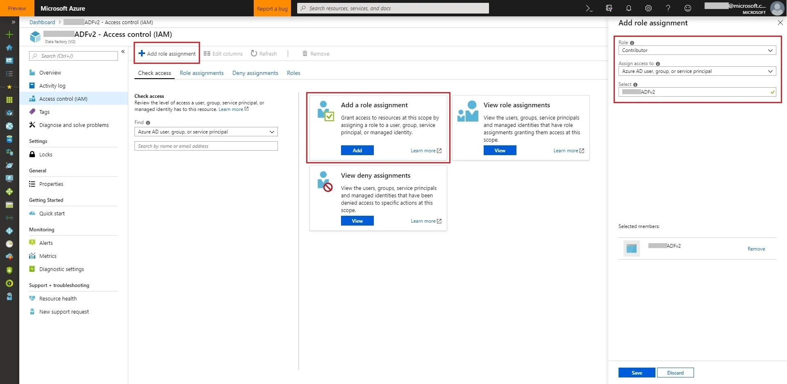The height and width of the screenshot is (384, 787).
Task: Close the Add role assignment panel
Action: (x=780, y=23)
